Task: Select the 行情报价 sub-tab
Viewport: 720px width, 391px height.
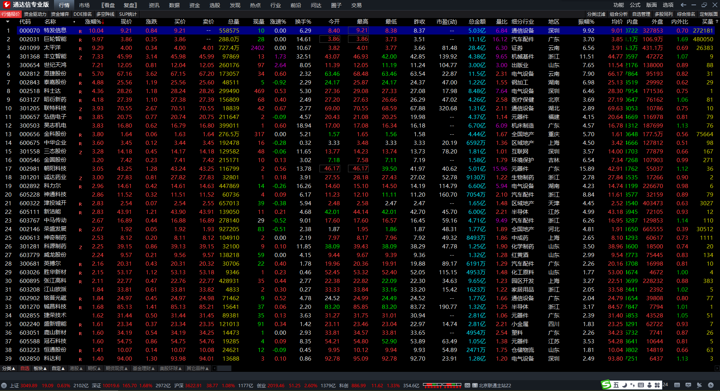Action: click(11, 14)
